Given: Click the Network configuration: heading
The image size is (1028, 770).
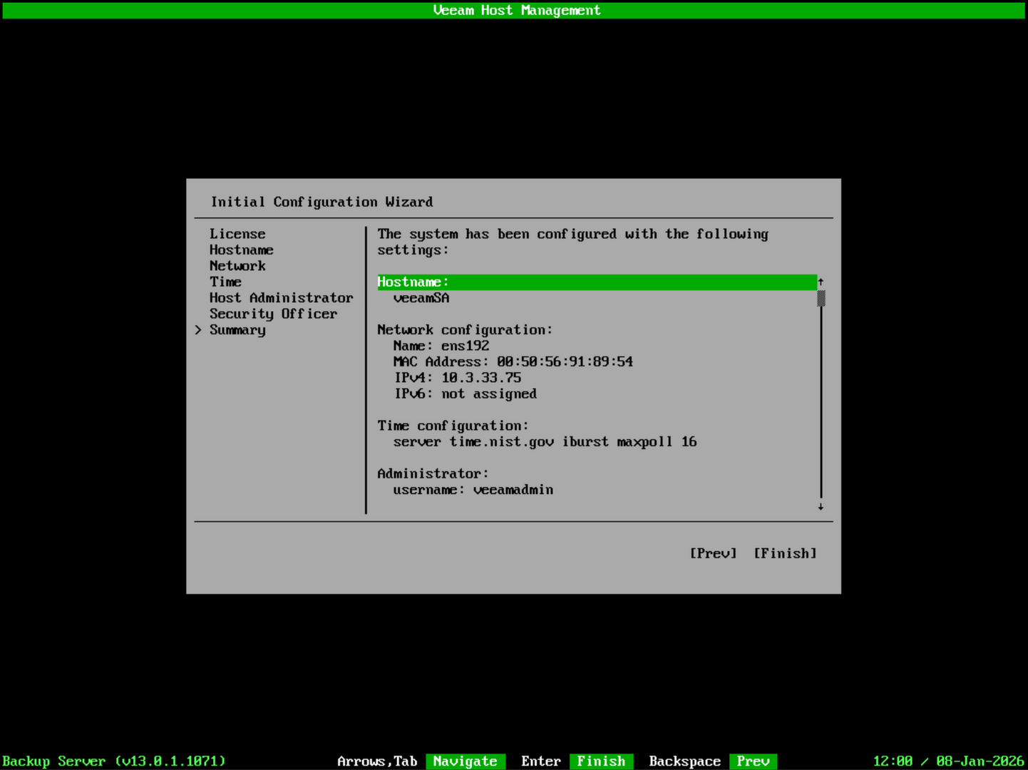Looking at the screenshot, I should point(465,330).
